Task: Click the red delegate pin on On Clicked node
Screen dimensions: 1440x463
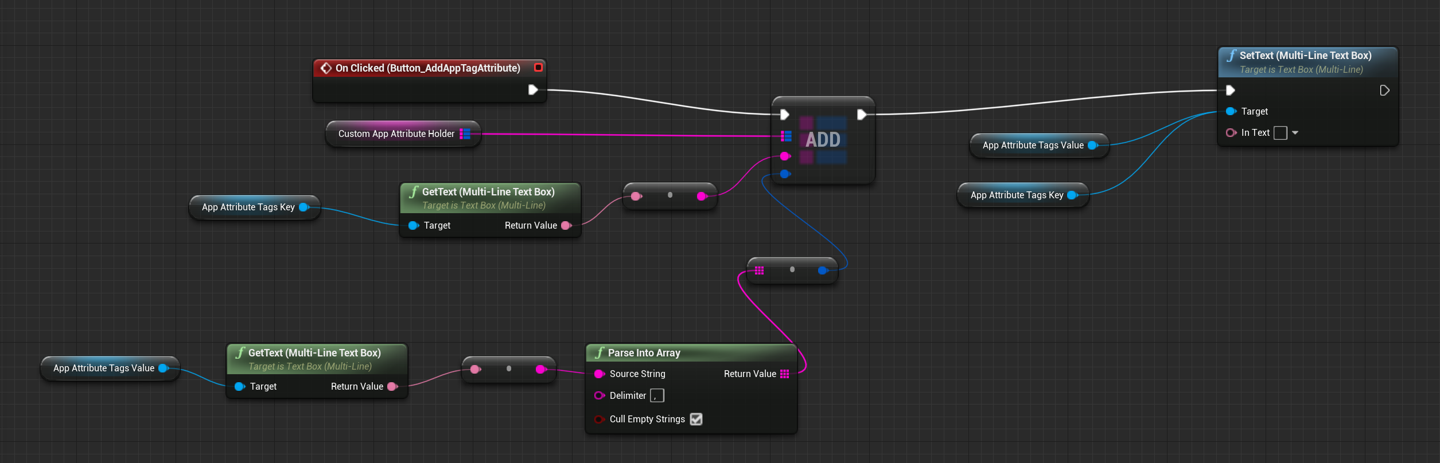Action: (x=538, y=68)
